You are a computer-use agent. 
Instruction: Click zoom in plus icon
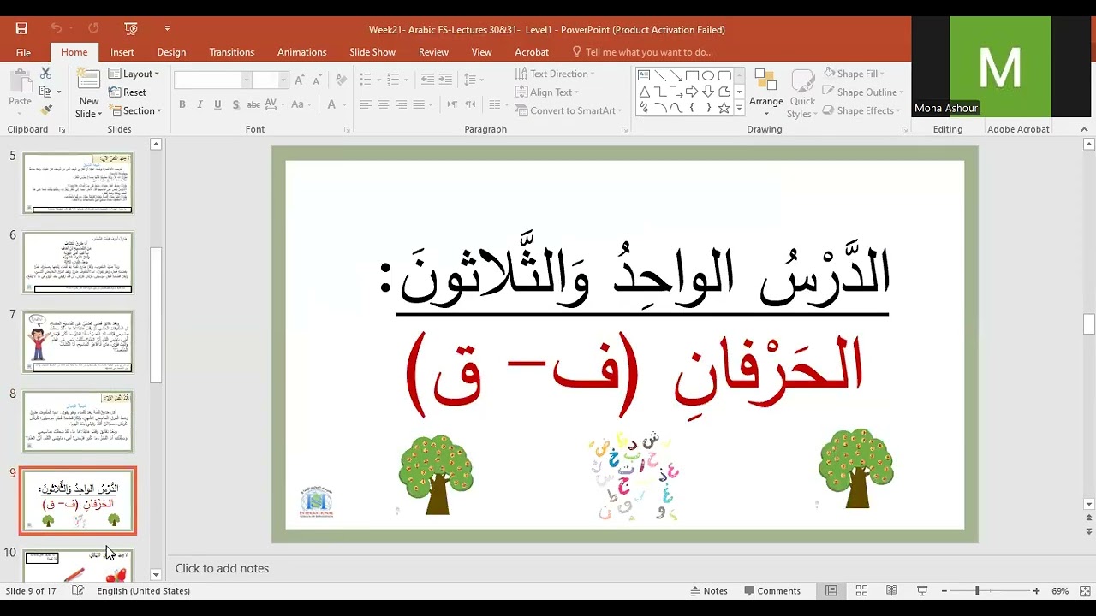1036,591
